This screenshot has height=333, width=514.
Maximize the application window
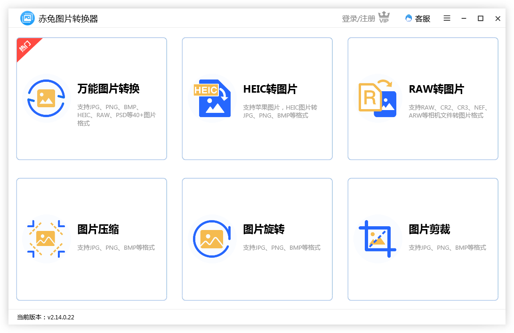[481, 18]
